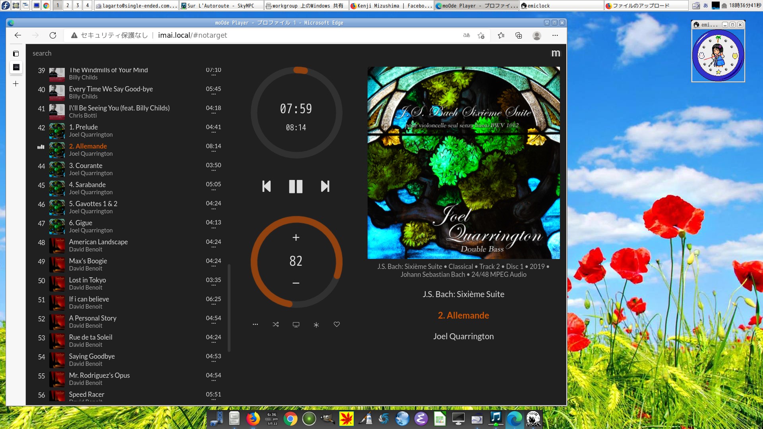Toggle the asterisk single-play mode icon
This screenshot has width=763, height=429.
(x=316, y=325)
